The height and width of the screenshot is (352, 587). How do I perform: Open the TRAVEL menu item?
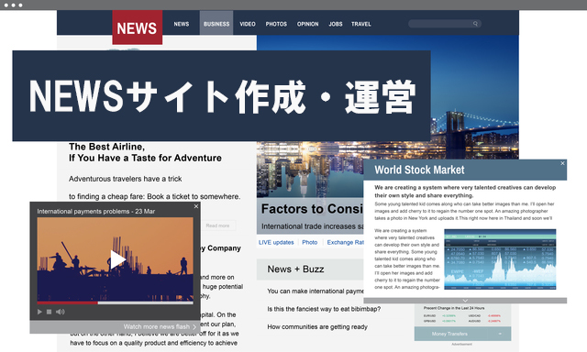(x=361, y=24)
